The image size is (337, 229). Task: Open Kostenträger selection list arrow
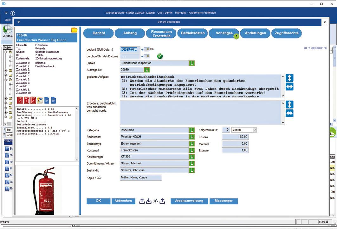[192, 157]
